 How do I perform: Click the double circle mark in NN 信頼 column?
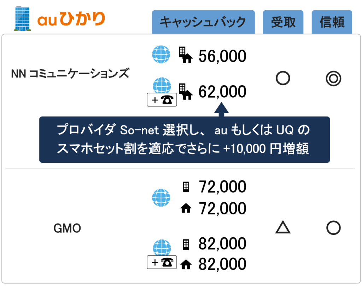333,79
